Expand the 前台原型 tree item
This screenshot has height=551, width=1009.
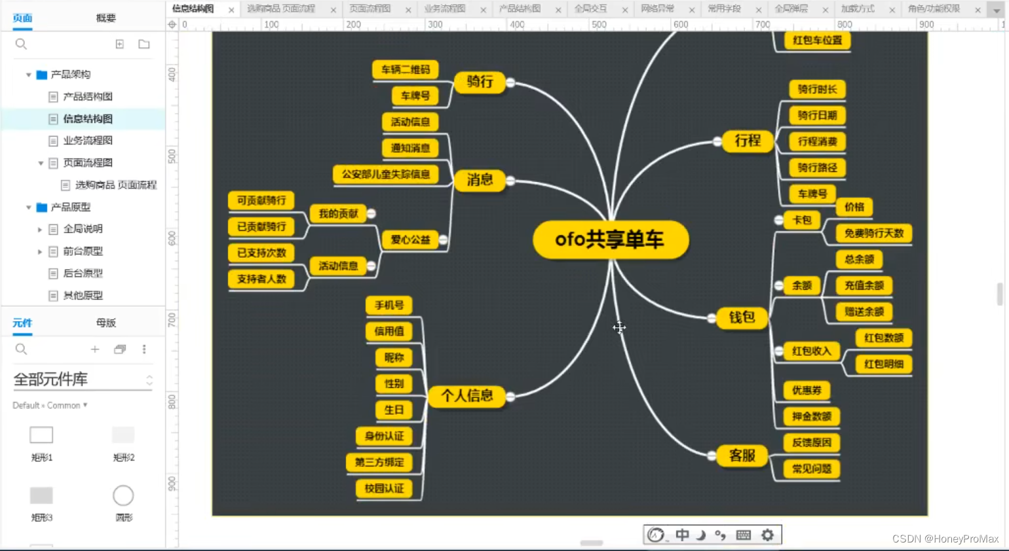40,251
